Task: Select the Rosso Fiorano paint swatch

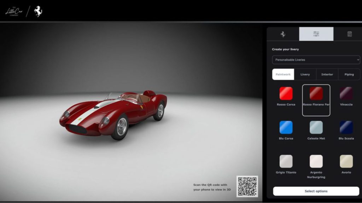Action: [x=316, y=93]
